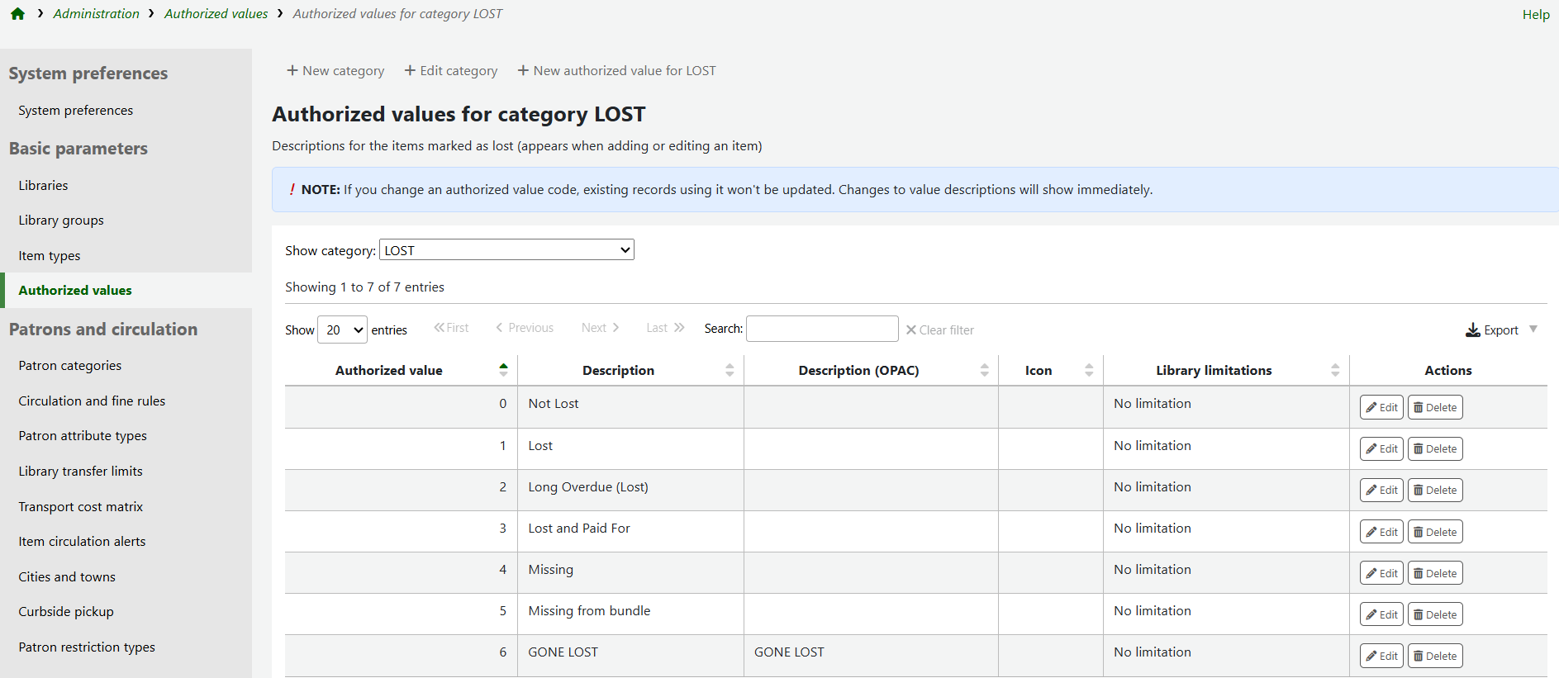The height and width of the screenshot is (678, 1559).
Task: Delete the GONE LOST value
Action: pos(1435,656)
